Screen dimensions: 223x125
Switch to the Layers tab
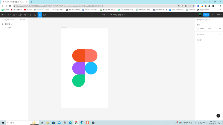coord(7,20)
